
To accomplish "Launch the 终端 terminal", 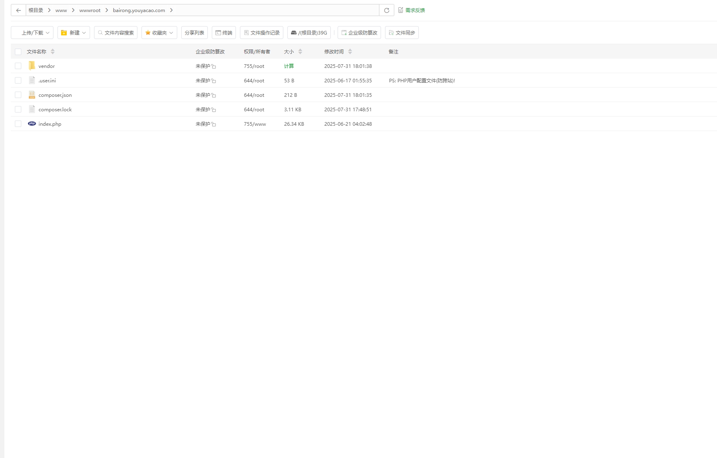I will tap(224, 33).
